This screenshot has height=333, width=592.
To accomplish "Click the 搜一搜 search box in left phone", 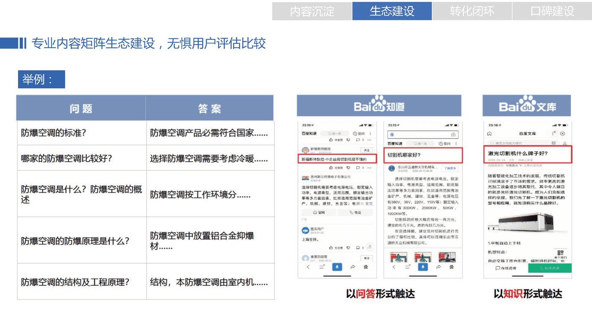I will [x=335, y=134].
